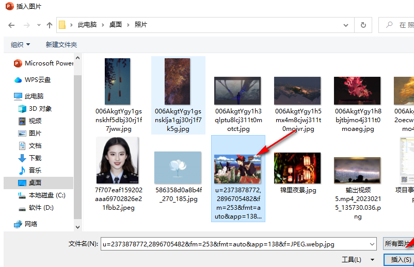The width and height of the screenshot is (414, 267).
Task: Go forward using the right arrow button
Action: pyautogui.click(x=27, y=25)
